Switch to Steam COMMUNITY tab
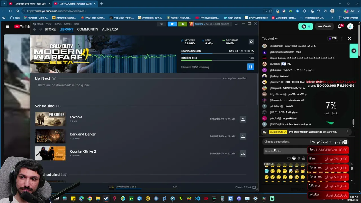The image size is (361, 203). pyautogui.click(x=88, y=29)
